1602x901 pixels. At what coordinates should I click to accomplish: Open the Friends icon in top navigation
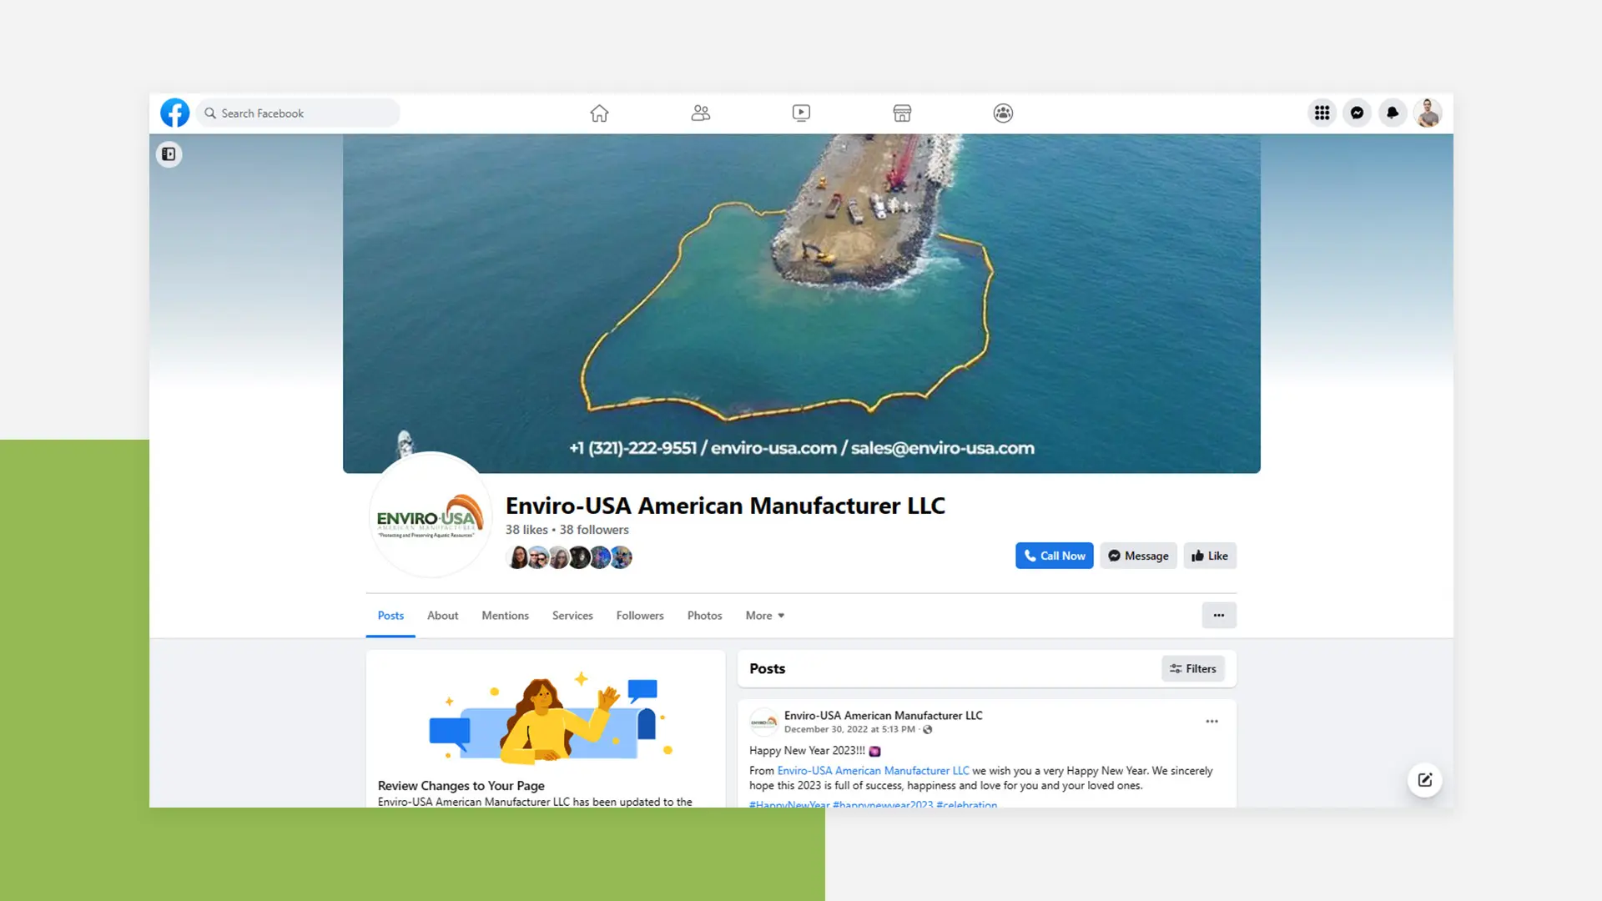(700, 113)
